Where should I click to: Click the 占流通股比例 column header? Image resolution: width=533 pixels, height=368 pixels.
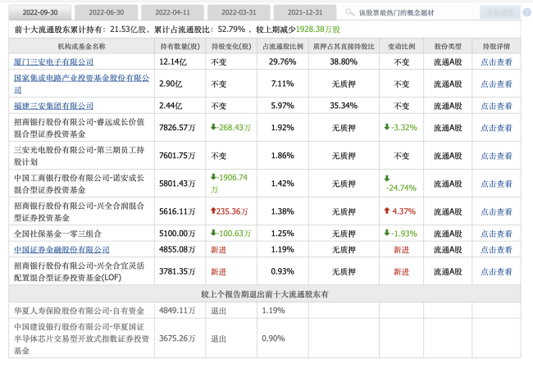[x=282, y=47]
